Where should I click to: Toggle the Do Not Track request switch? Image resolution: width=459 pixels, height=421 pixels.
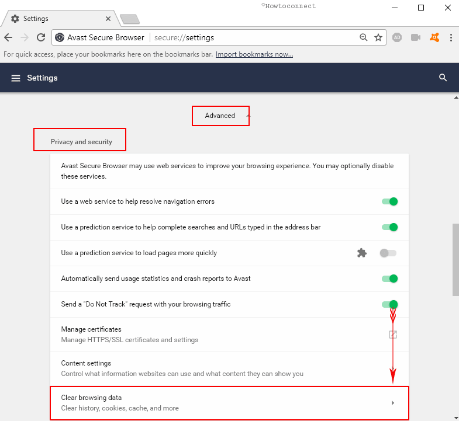tap(389, 304)
